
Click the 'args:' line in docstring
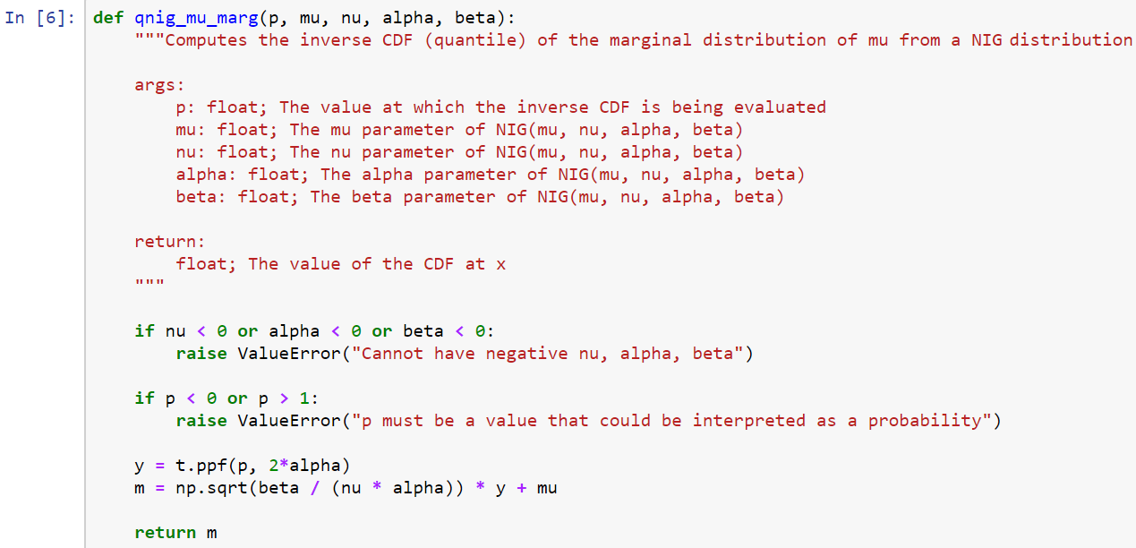coord(160,85)
